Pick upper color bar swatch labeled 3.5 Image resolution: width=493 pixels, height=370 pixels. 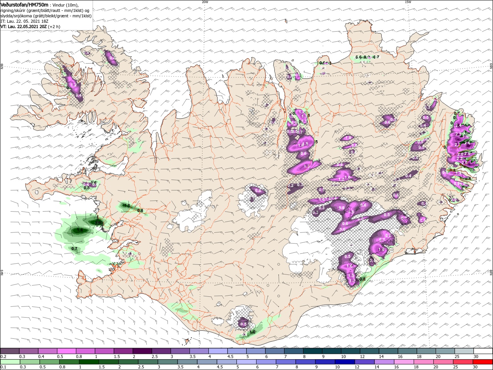(199, 351)
